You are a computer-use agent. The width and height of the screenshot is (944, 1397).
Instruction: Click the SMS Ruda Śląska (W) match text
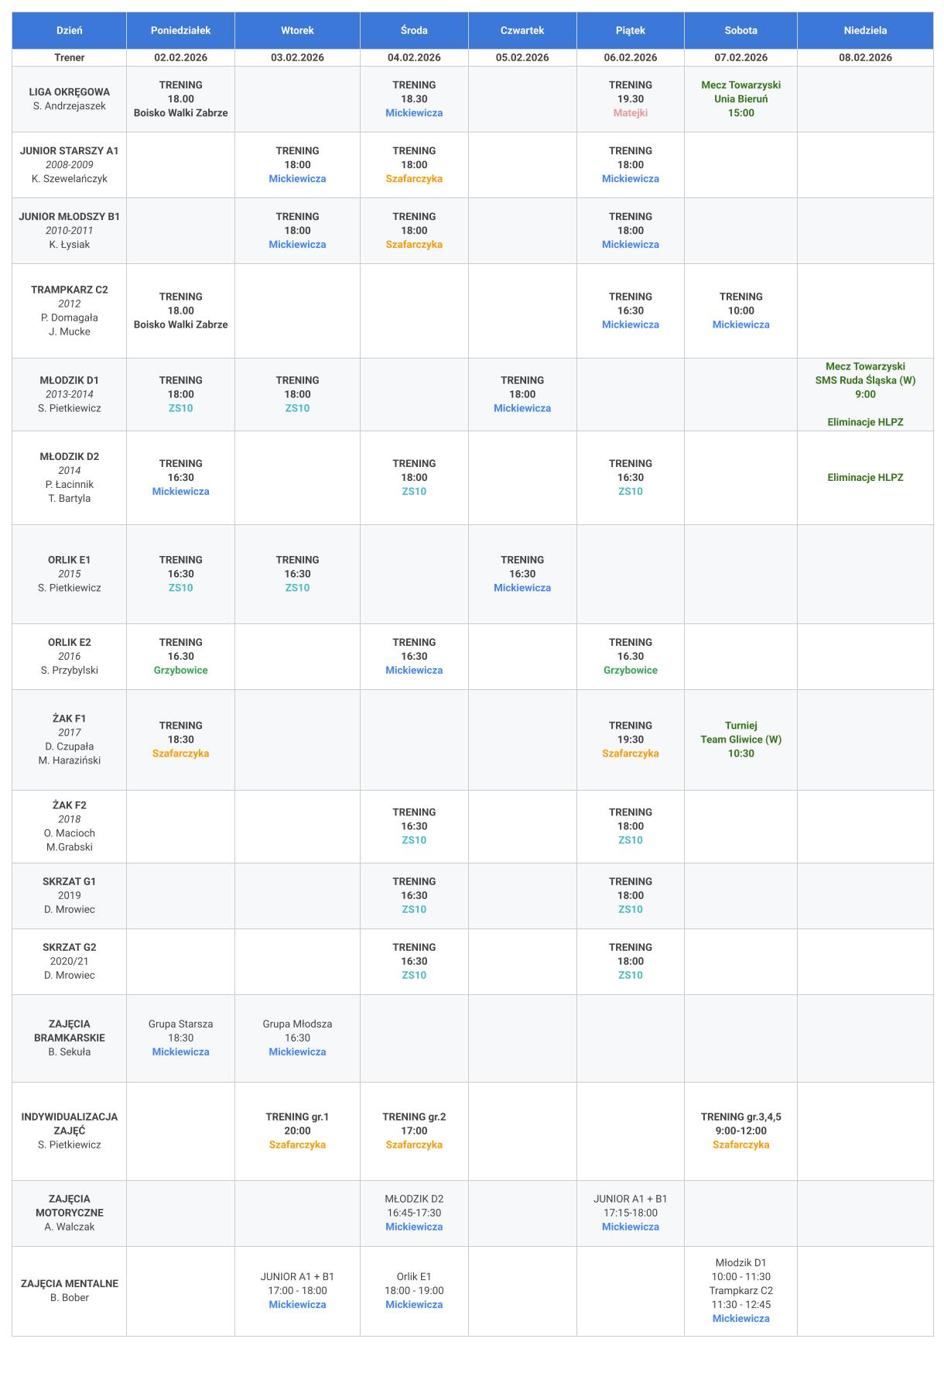click(865, 380)
